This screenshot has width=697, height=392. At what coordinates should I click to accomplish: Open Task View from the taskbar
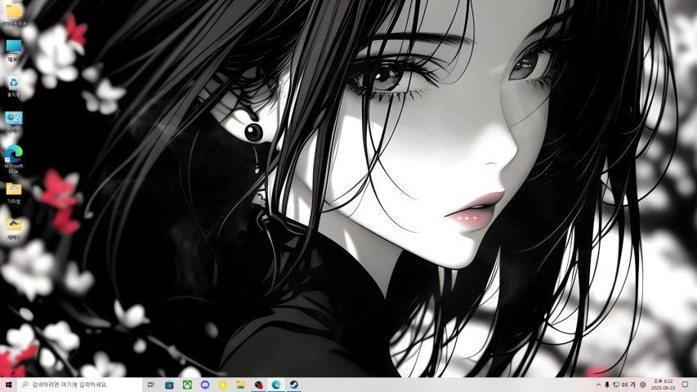tap(150, 385)
